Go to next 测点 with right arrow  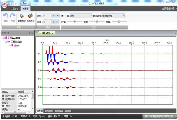click(57, 16)
